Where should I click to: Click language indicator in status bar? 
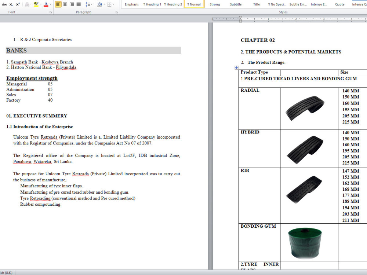pyautogui.click(x=7, y=273)
